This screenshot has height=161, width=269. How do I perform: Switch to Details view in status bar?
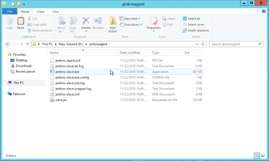(257, 156)
